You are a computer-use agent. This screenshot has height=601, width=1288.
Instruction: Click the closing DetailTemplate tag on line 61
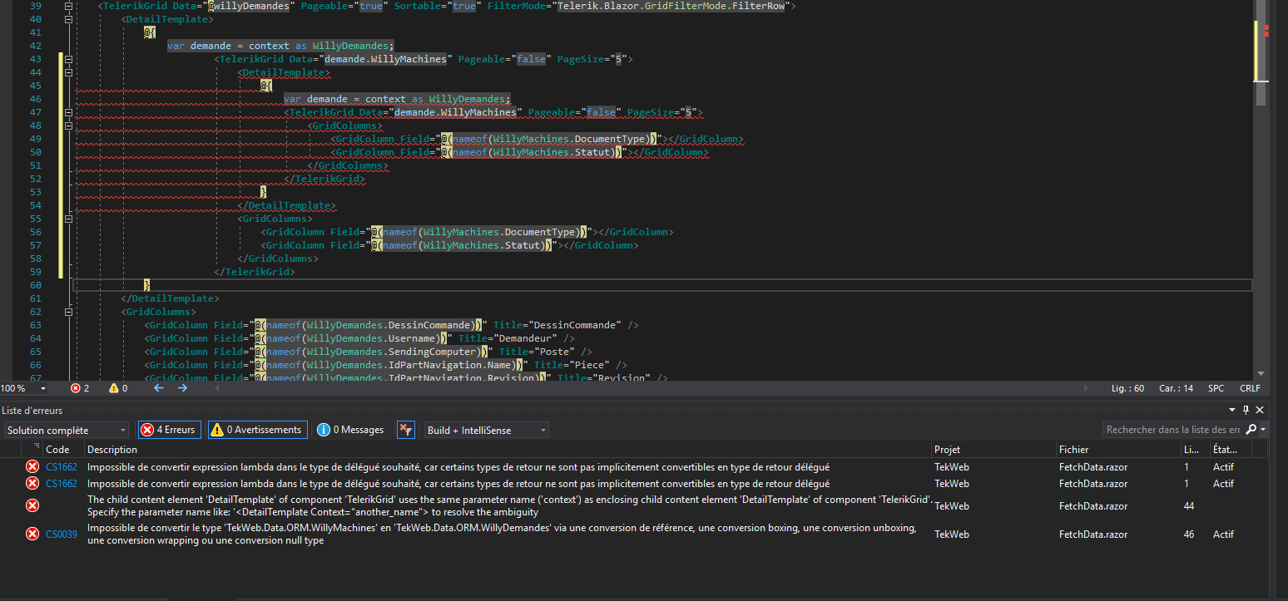point(171,298)
